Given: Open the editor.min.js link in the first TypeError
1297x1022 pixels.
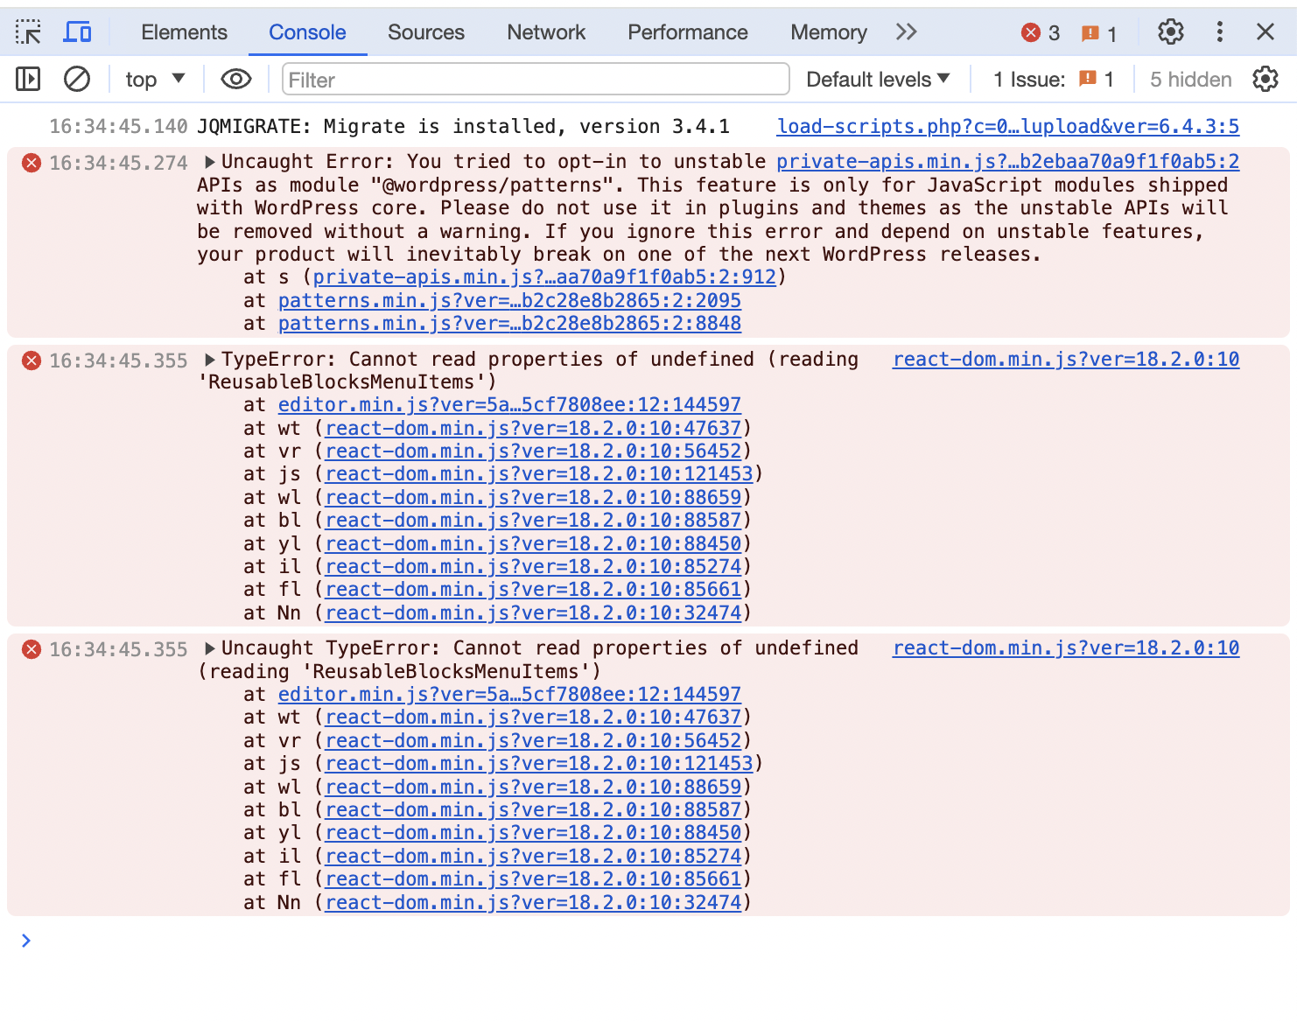Looking at the screenshot, I should [508, 405].
